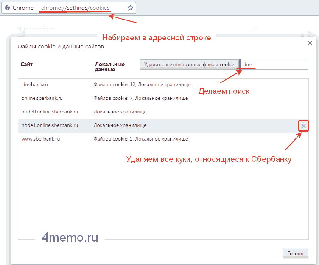Focus the cookie search field containing 'sber'
319x265 pixels.
(274, 65)
